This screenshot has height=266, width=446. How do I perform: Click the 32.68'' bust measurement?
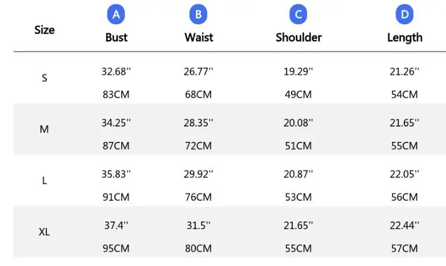tap(116, 71)
